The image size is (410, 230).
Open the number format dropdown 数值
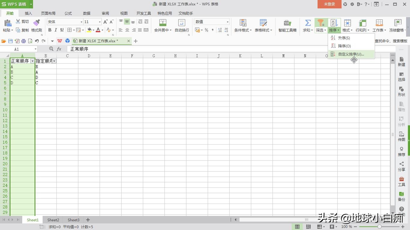pos(227,22)
